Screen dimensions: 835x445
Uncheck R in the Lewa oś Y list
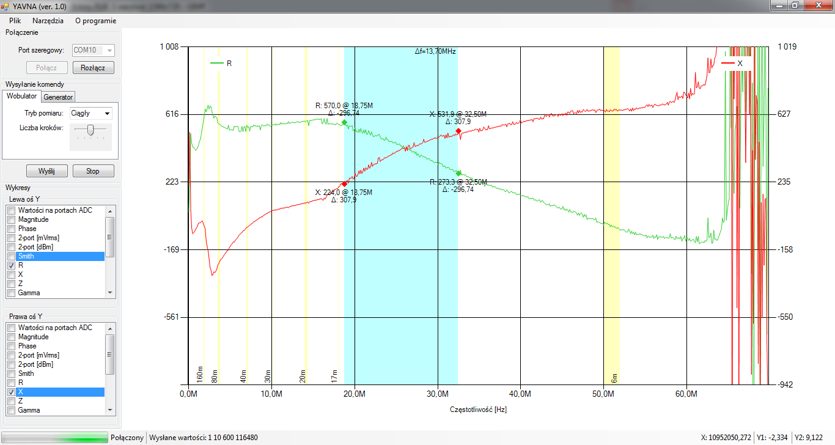pos(12,266)
